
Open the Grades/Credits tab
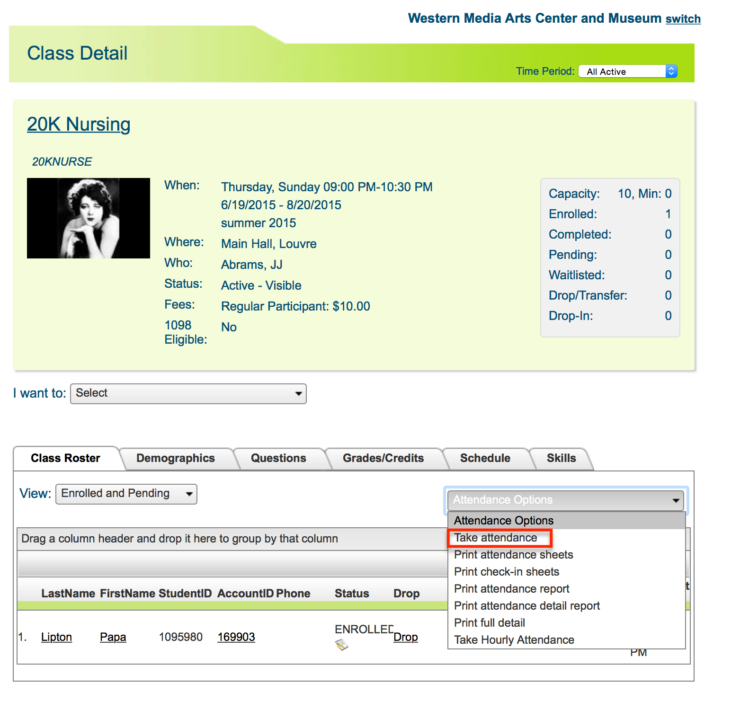point(383,458)
